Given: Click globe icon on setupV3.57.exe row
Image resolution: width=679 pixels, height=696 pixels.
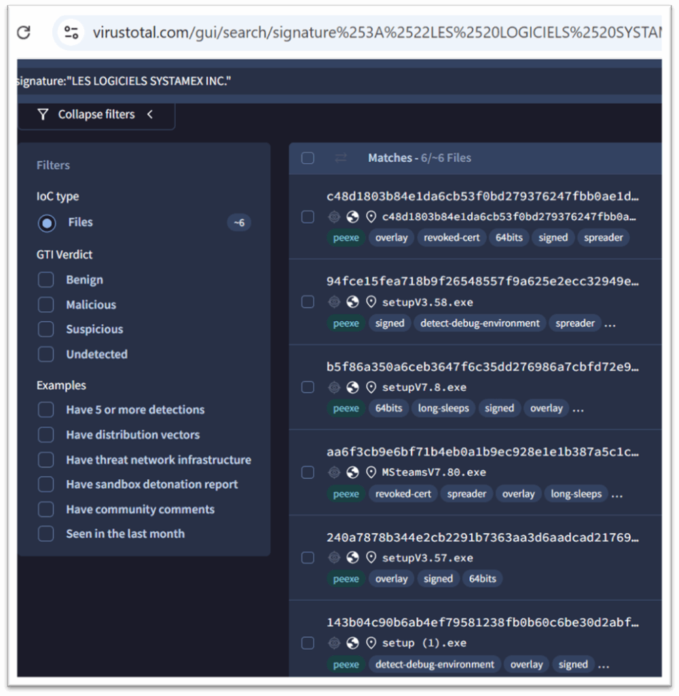Looking at the screenshot, I should 352,557.
